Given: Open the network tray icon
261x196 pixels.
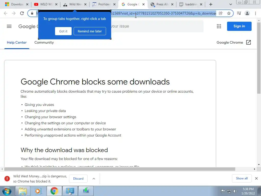Looking at the screenshot, I should point(229,191).
